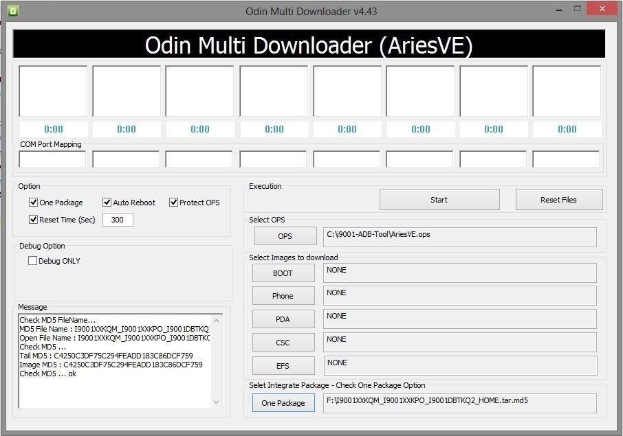This screenshot has height=436, width=623.
Task: Open the OPS file selector button
Action: click(285, 236)
